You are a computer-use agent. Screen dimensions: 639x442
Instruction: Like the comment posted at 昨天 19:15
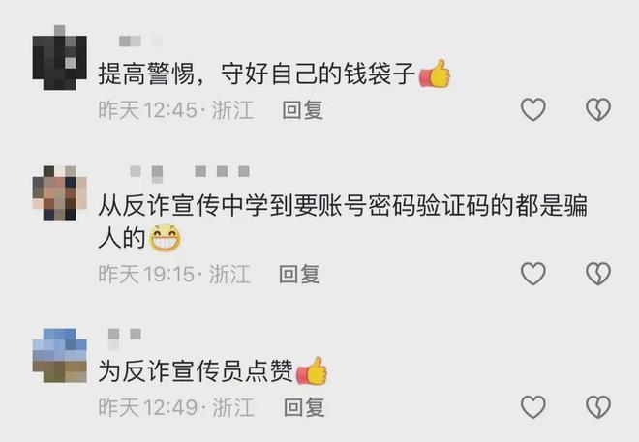coord(533,274)
